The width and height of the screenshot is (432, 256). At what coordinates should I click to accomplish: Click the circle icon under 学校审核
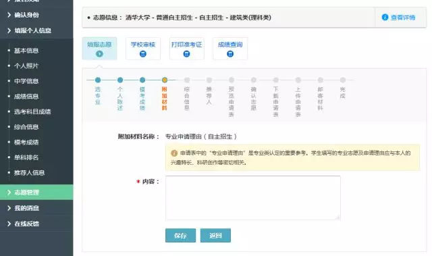point(143,54)
